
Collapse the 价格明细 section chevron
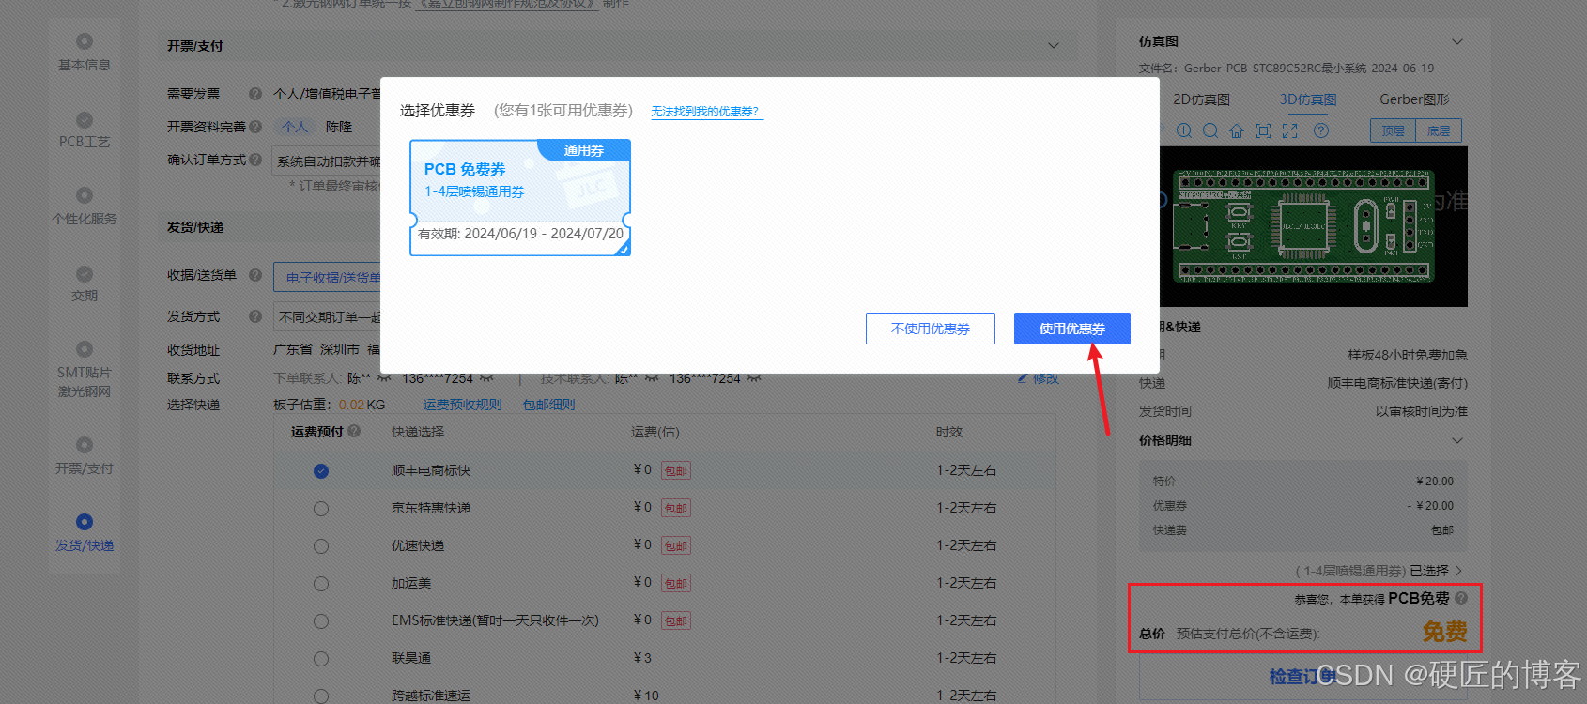pyautogui.click(x=1457, y=440)
